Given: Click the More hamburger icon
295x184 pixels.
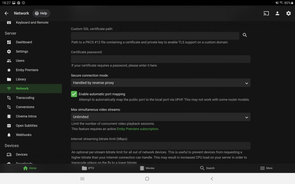Looking at the screenshot, I should pyautogui.click(x=262, y=168).
